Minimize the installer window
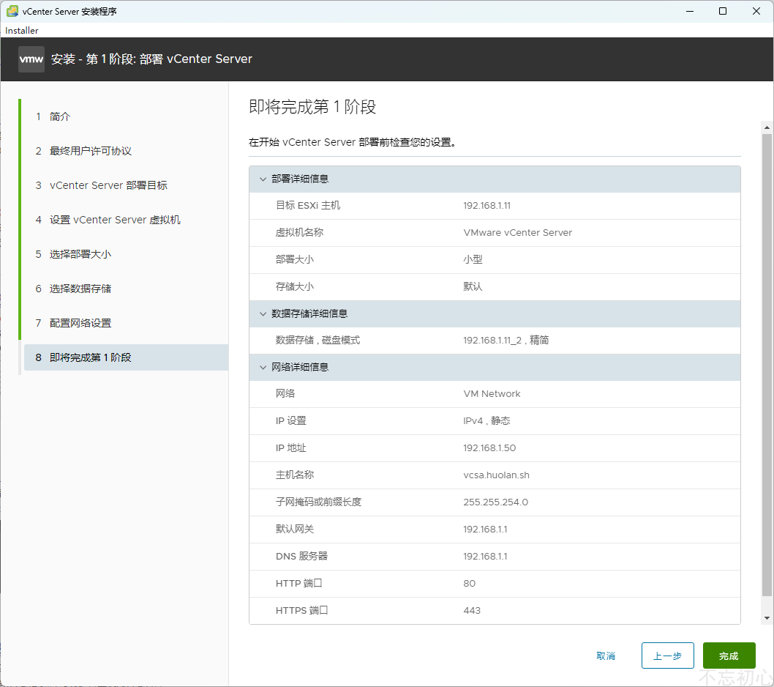This screenshot has width=774, height=687. click(690, 11)
